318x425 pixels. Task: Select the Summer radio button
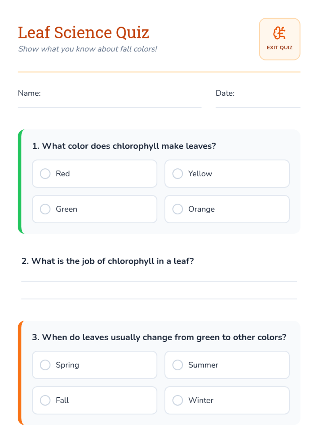[178, 365]
